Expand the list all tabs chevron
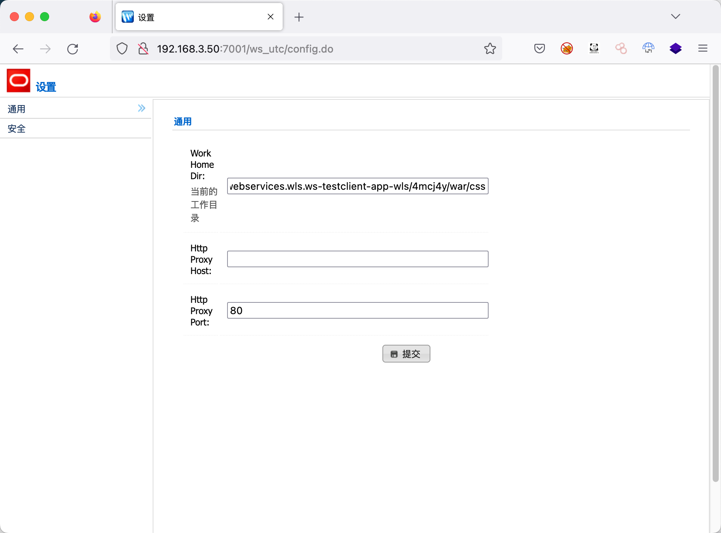This screenshot has height=533, width=721. coord(675,16)
